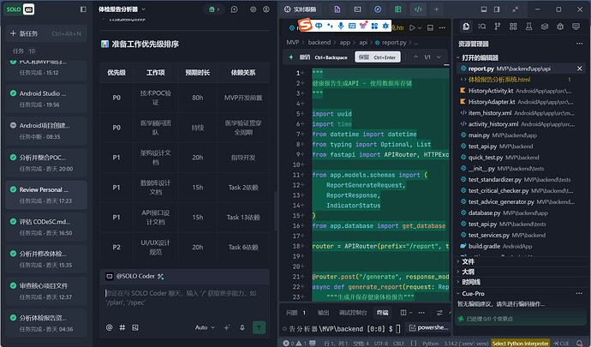Open Cue-Pro more actions ellipsis
This screenshot has height=347, width=591.
point(579,293)
